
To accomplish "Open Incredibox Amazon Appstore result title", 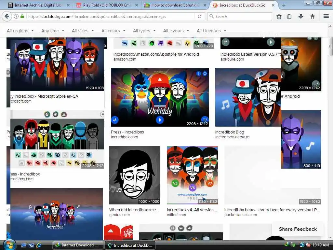I will tap(156, 54).
